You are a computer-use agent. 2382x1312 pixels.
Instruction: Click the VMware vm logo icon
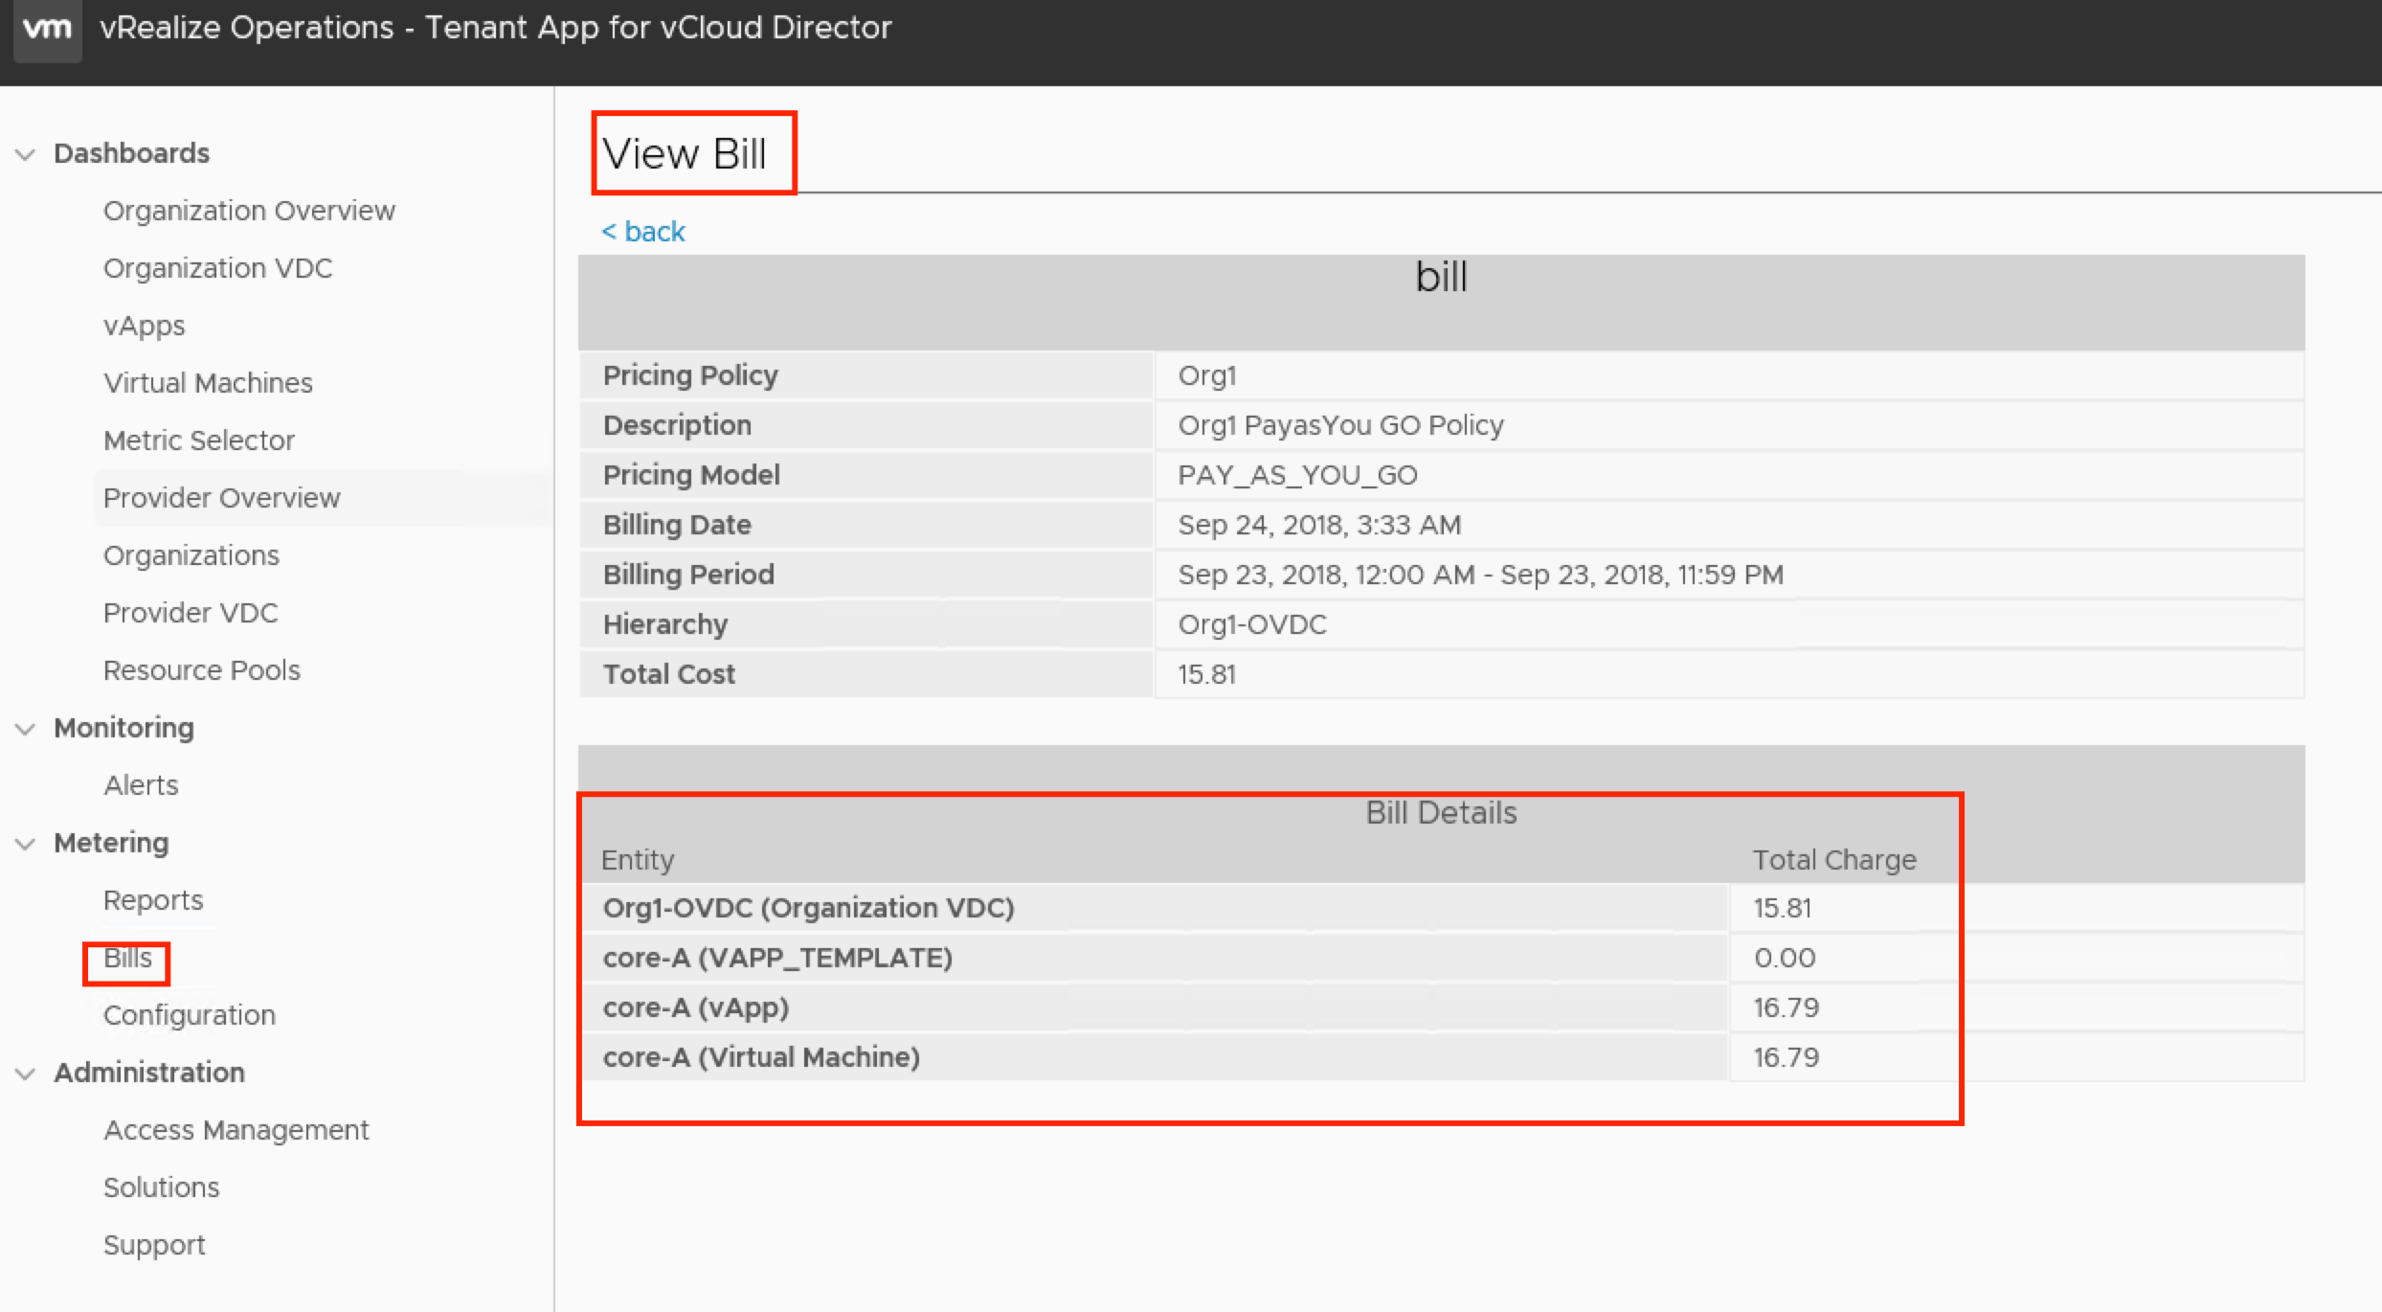coord(47,29)
